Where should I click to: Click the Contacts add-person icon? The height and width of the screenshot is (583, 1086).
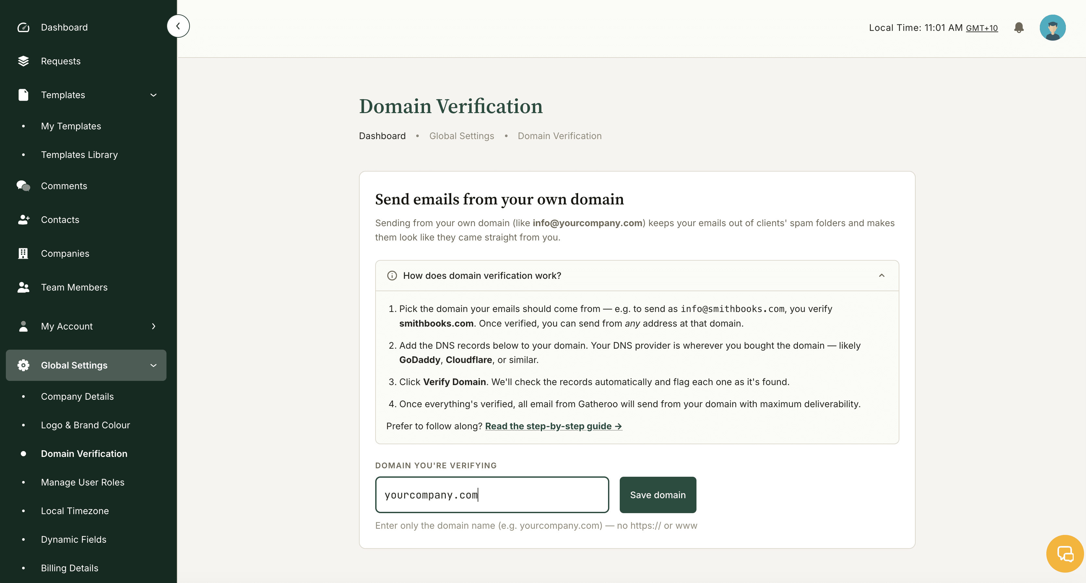point(24,219)
